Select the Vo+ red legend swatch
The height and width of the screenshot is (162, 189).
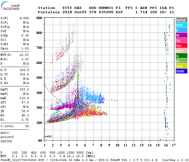coord(181,46)
